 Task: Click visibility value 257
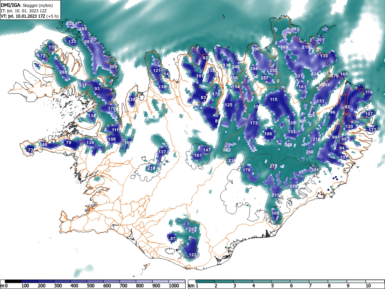point(264,78)
